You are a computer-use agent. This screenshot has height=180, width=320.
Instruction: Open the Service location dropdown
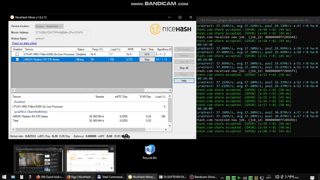[x=49, y=26]
